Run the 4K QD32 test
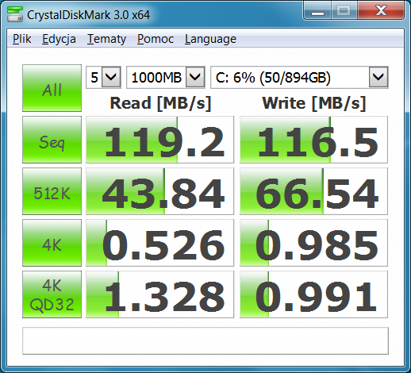The width and height of the screenshot is (411, 373). point(52,294)
